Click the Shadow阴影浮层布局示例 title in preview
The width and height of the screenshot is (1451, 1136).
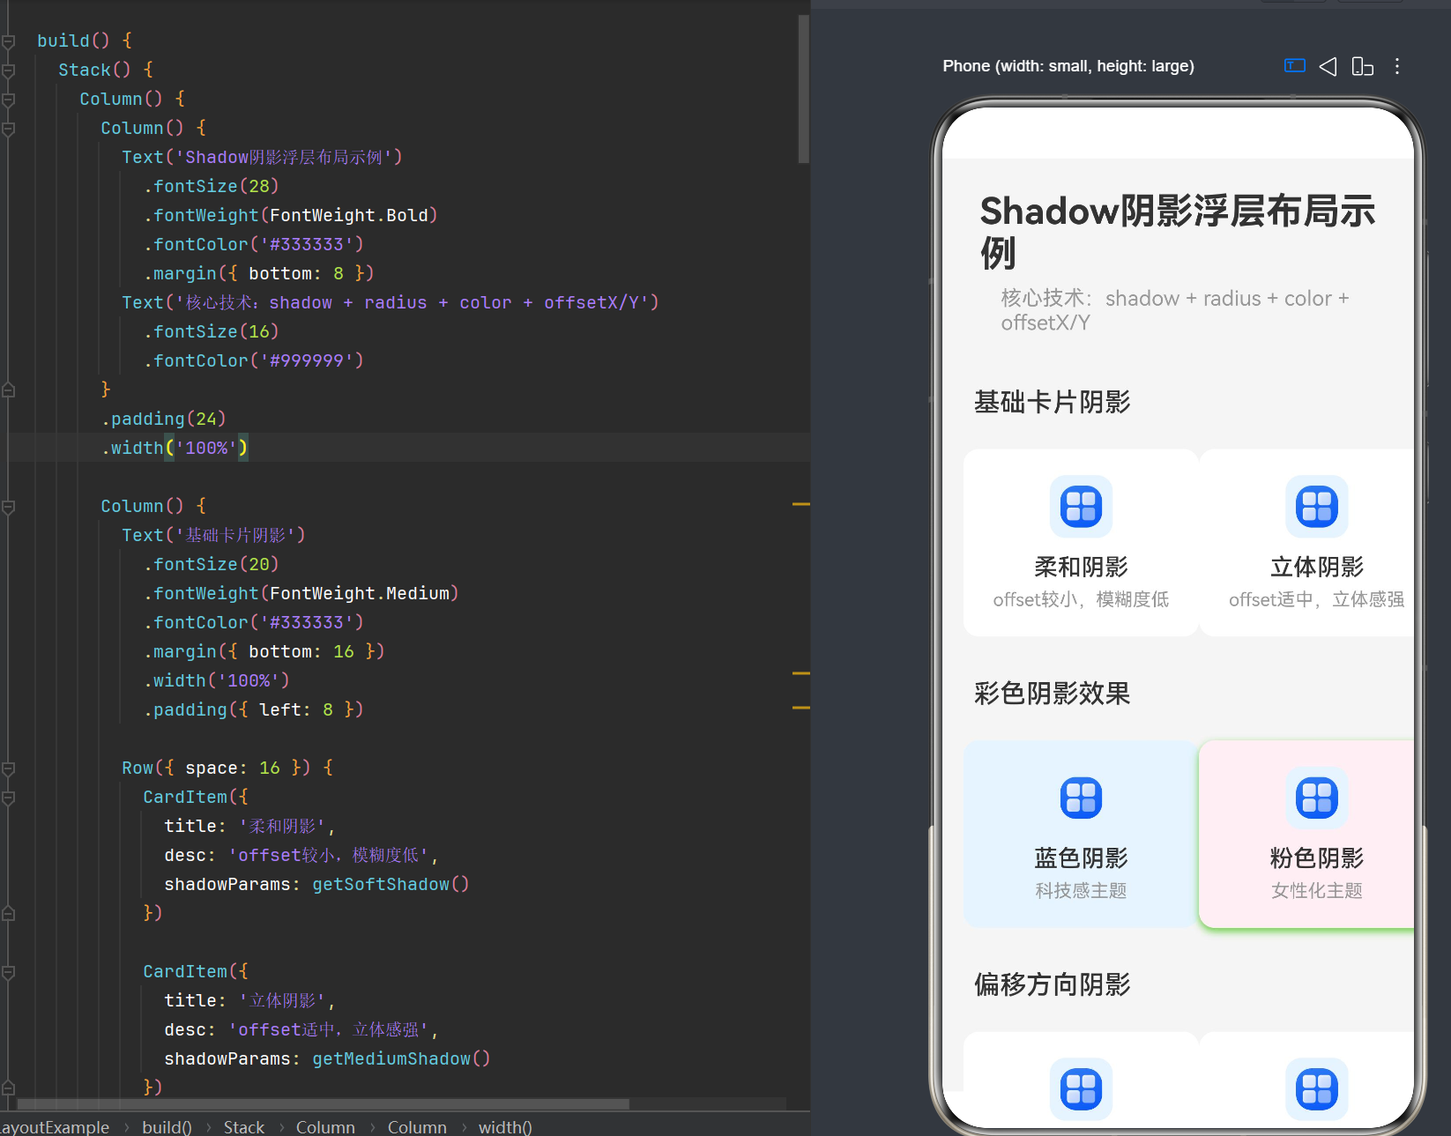click(x=1177, y=232)
